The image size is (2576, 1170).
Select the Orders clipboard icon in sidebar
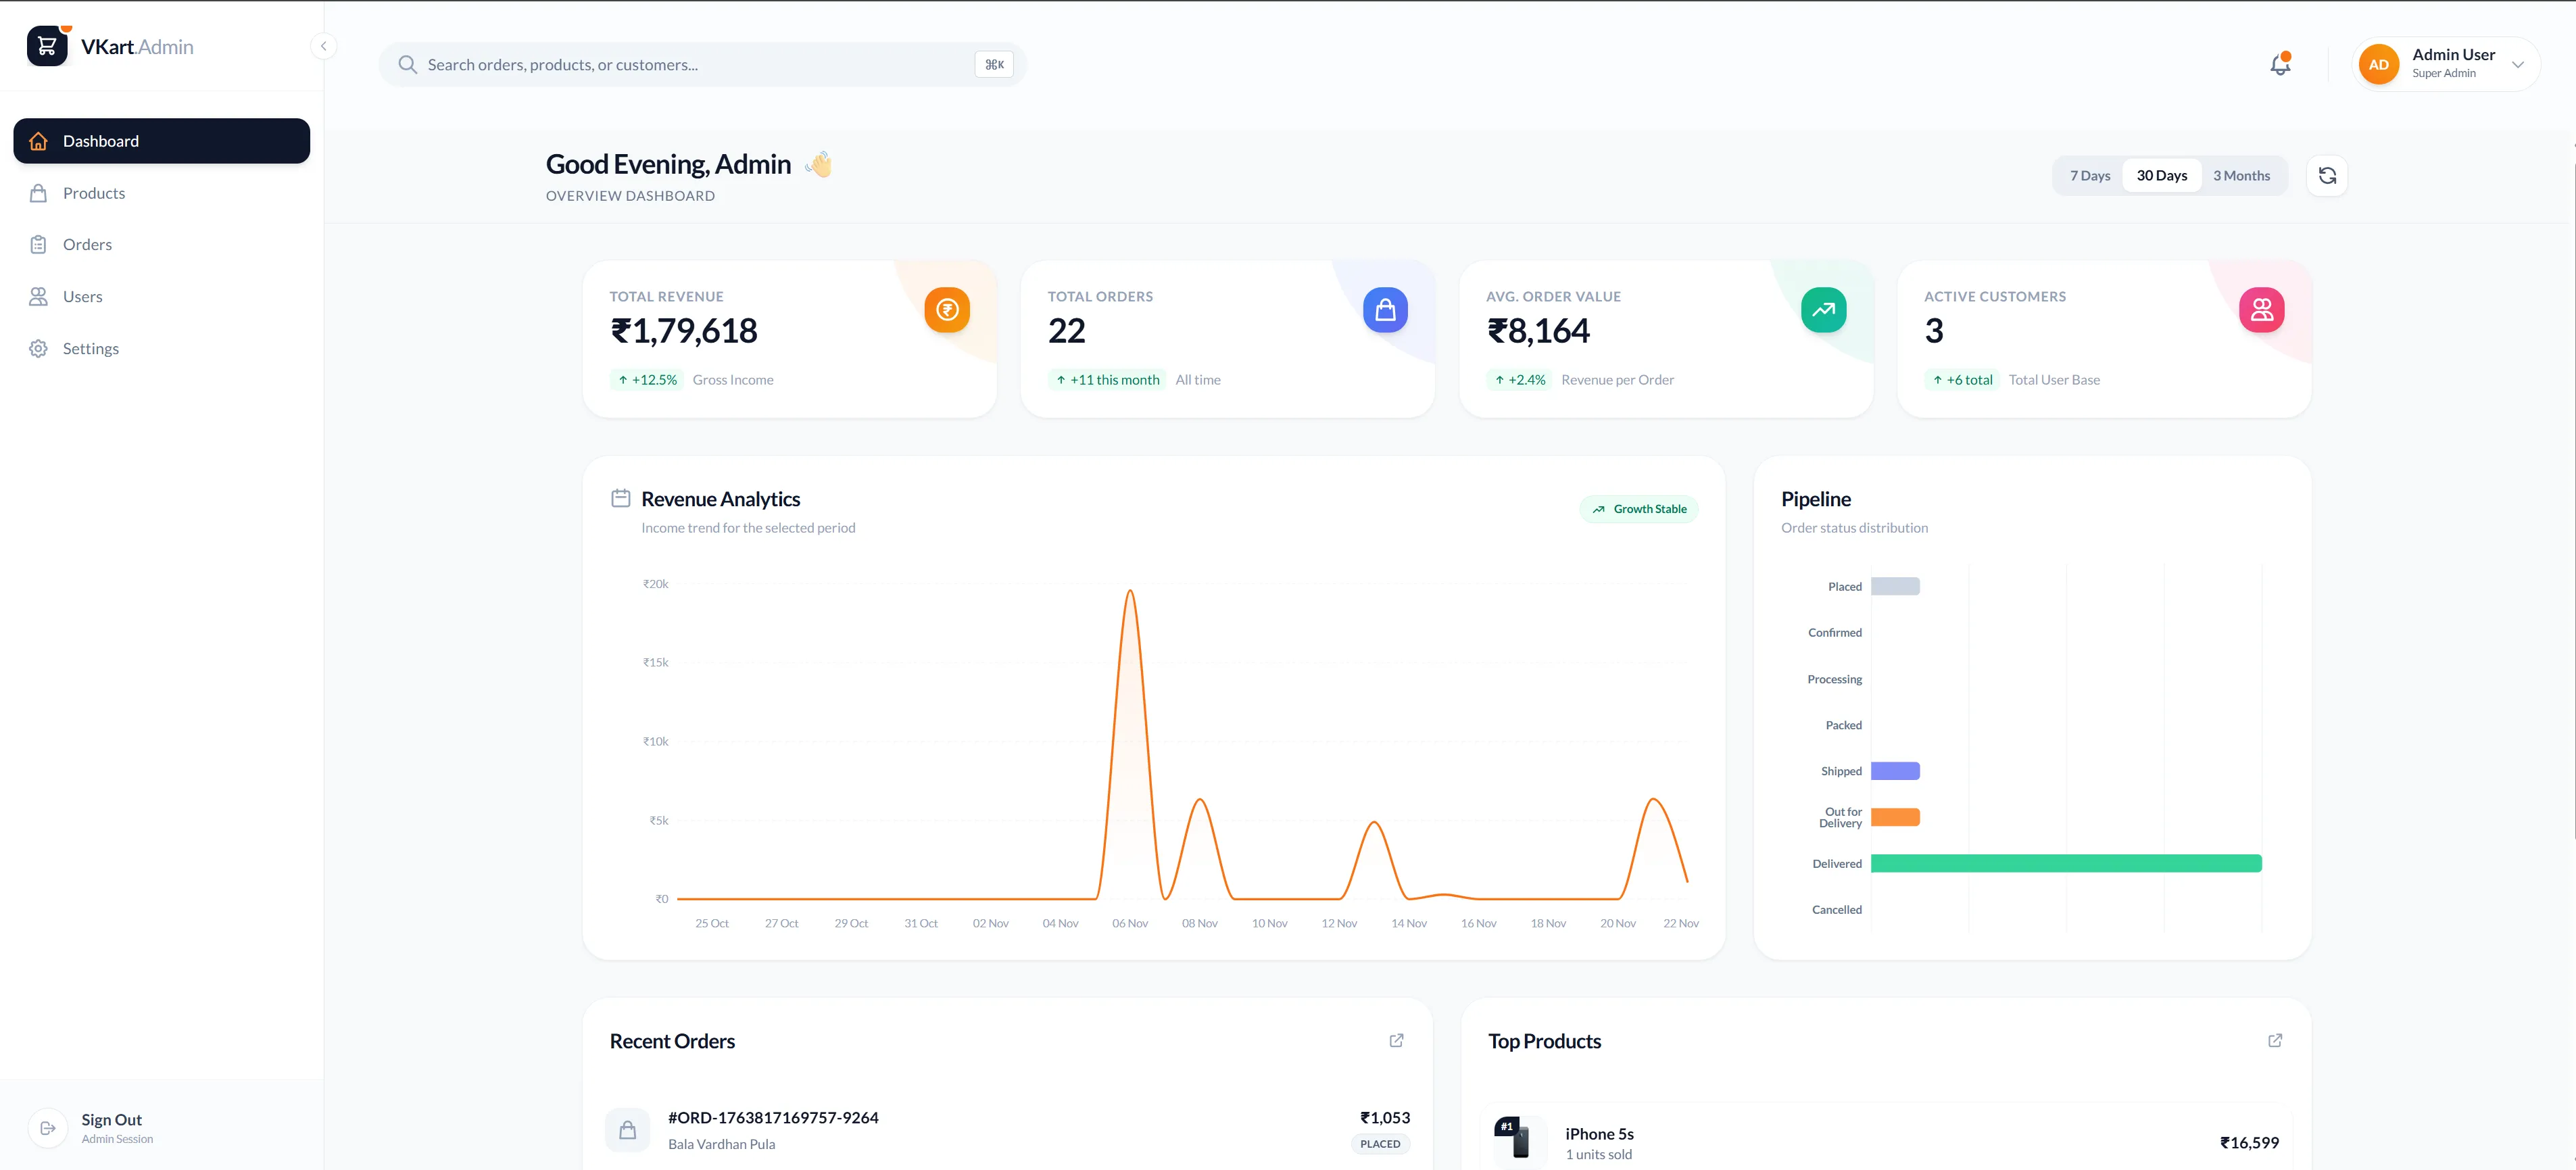click(x=38, y=244)
